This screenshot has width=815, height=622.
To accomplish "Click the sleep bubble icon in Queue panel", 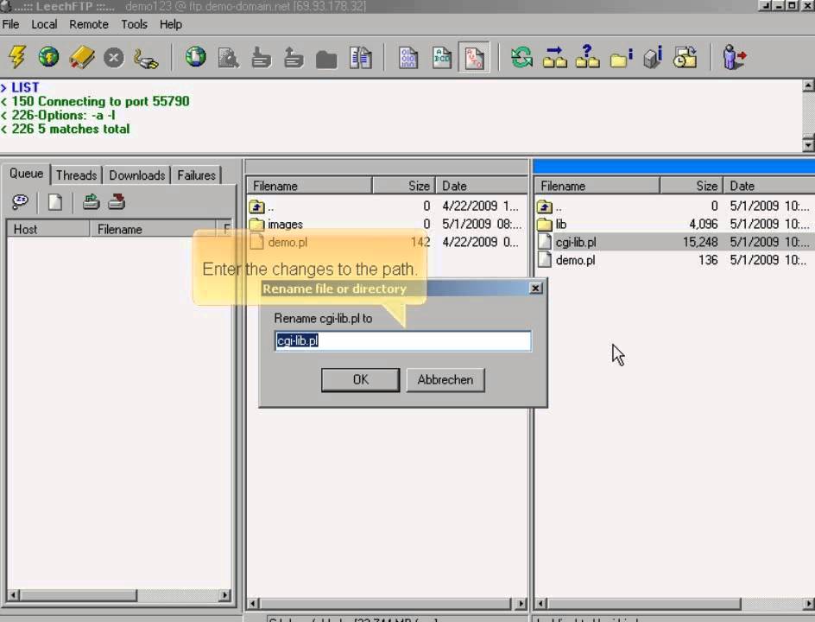I will (20, 202).
